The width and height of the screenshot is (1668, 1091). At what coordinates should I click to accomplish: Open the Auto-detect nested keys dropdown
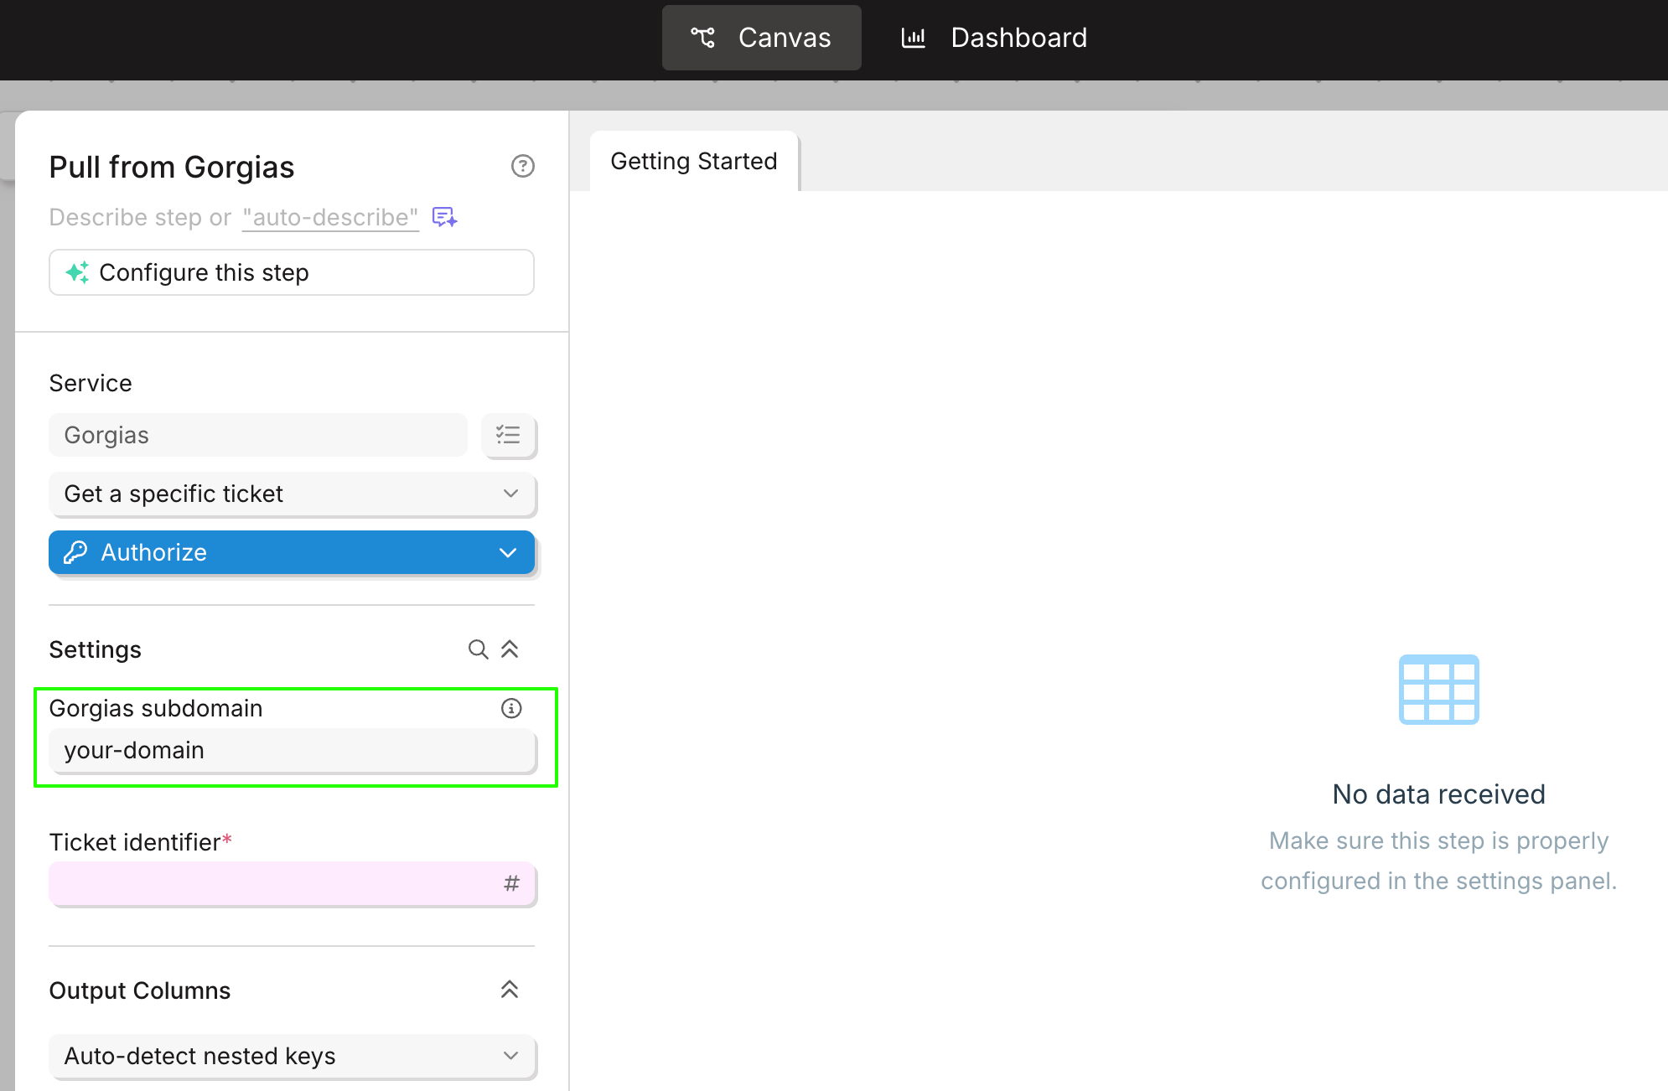click(x=292, y=1056)
